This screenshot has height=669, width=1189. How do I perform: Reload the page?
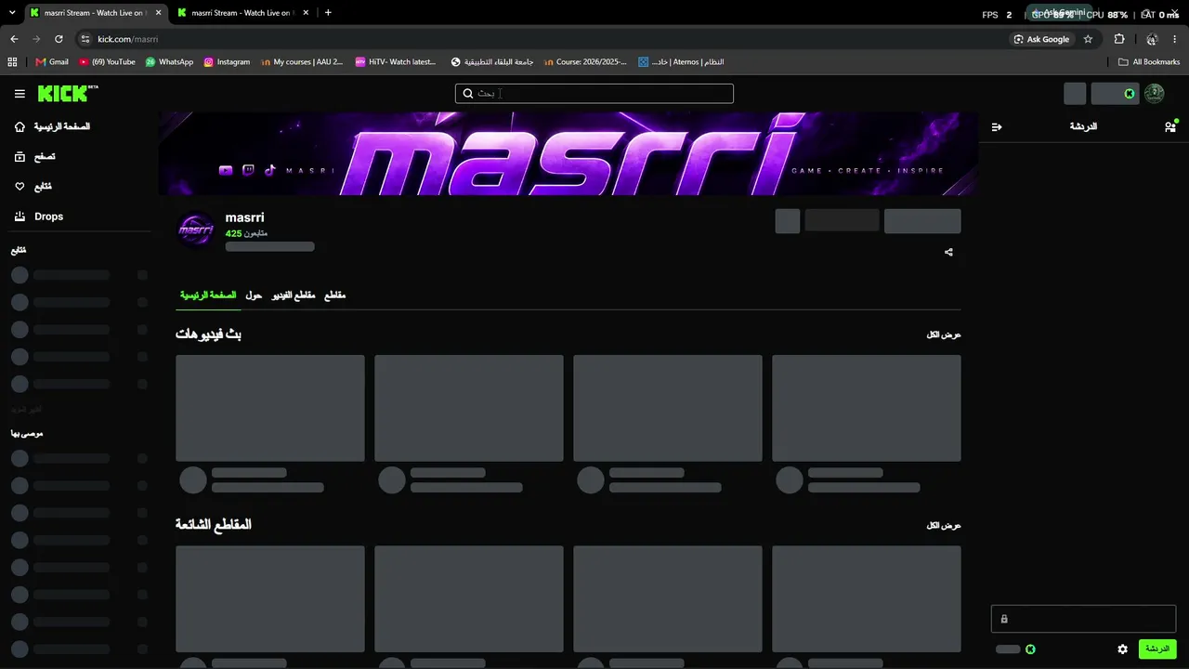tap(59, 39)
